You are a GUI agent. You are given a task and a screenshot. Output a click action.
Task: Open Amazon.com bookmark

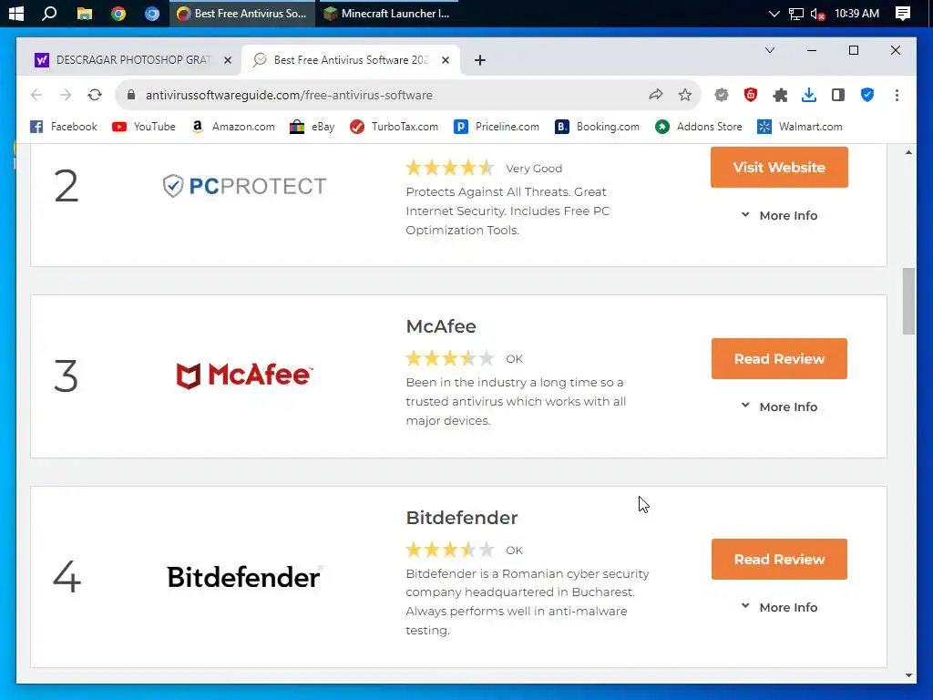232,127
